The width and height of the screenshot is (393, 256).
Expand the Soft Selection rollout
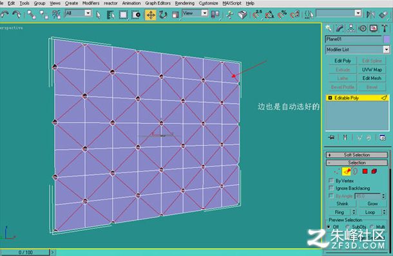coord(356,155)
